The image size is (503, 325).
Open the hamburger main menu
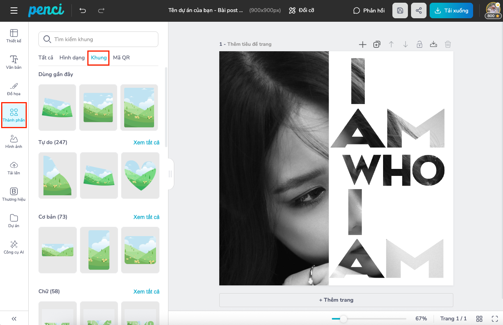coord(14,10)
